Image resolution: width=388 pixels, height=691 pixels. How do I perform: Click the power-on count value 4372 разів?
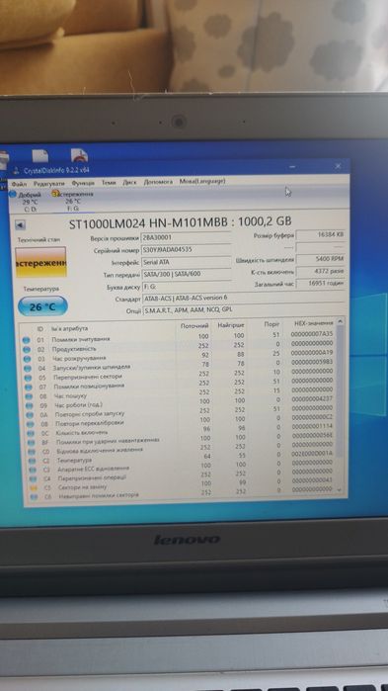click(320, 272)
